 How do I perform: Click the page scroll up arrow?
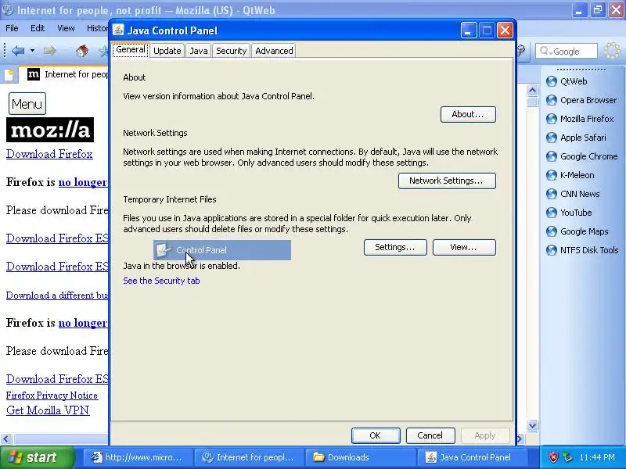[x=532, y=91]
